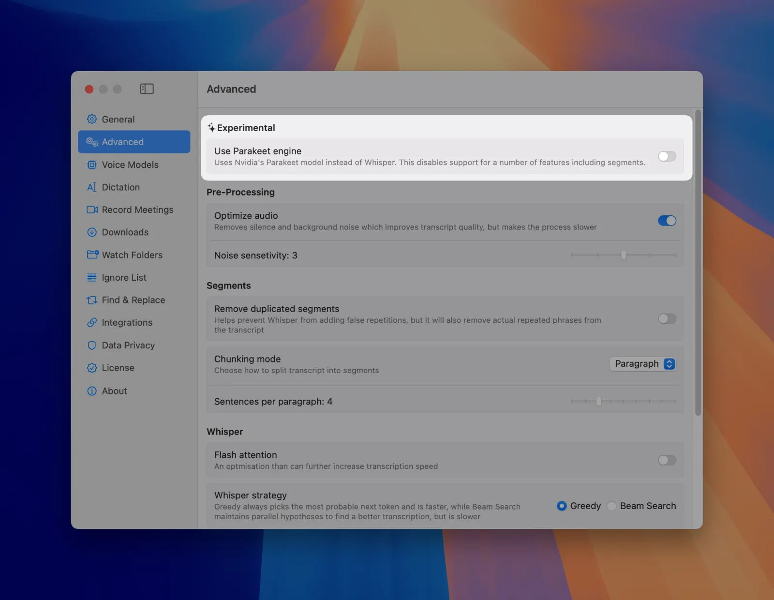
Task: Turn on the Flash attention switch
Action: point(667,460)
